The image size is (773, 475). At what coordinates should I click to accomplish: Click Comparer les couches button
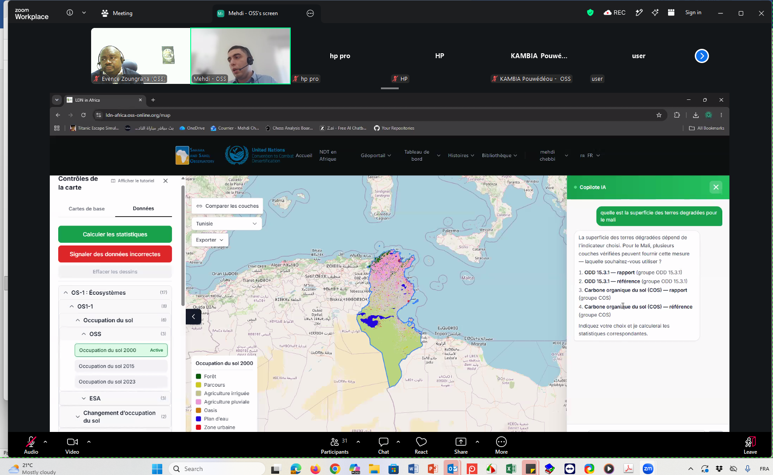click(227, 206)
